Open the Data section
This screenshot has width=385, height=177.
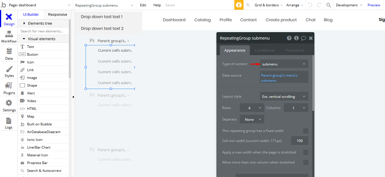point(9,54)
